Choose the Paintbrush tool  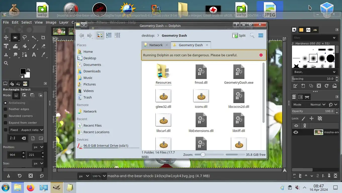pyautogui.click(x=34, y=46)
